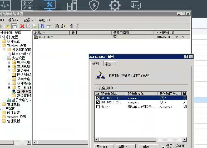207x148 pixels.
Task: Click the chat bubble icon in top bar
Action: (136, 6)
